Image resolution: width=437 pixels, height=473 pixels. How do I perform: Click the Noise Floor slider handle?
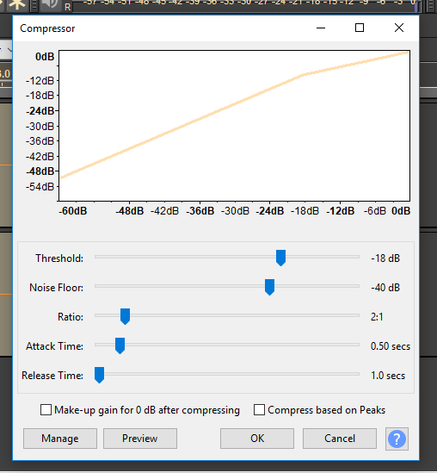(x=269, y=287)
